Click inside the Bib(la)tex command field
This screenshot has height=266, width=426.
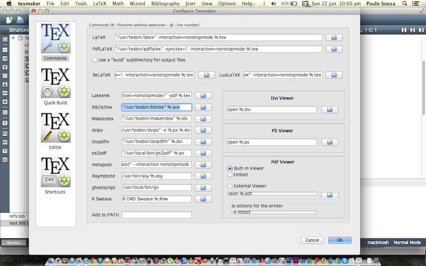[157, 107]
